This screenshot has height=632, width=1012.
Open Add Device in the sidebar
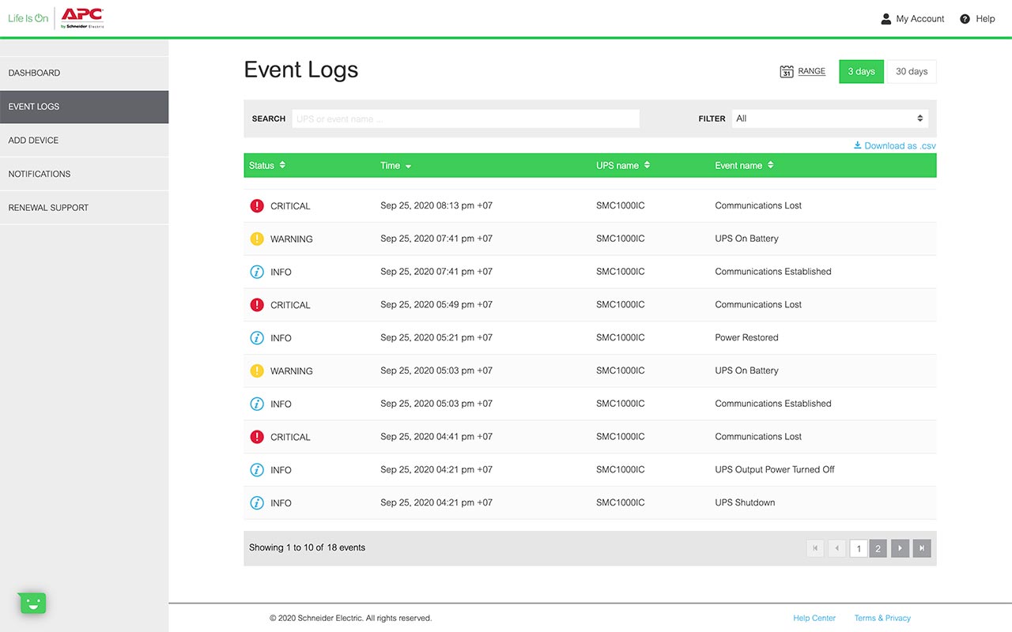(x=33, y=141)
